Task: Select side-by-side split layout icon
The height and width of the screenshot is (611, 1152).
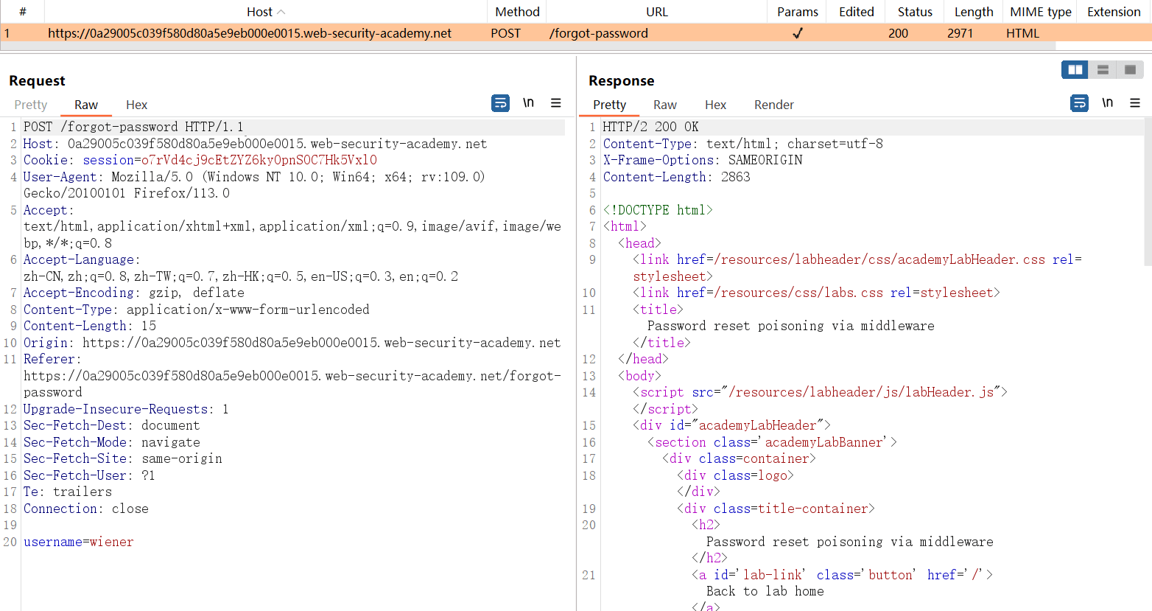Action: [1075, 70]
